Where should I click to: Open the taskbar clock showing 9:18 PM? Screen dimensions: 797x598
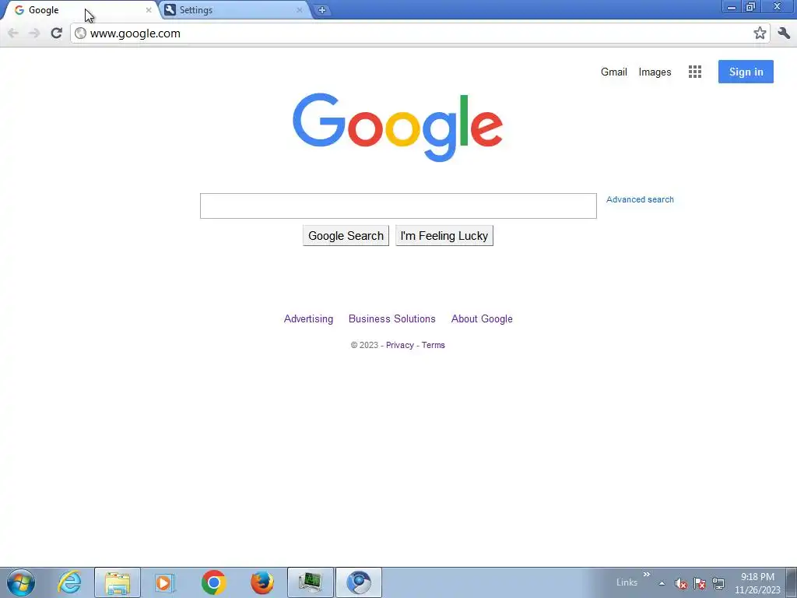point(757,583)
